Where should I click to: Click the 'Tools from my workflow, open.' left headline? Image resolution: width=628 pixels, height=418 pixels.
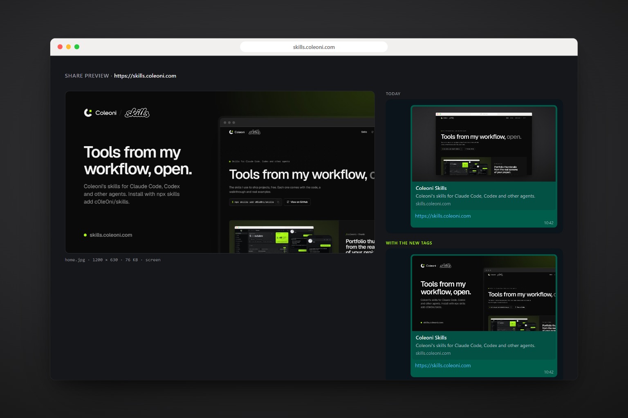click(x=138, y=160)
